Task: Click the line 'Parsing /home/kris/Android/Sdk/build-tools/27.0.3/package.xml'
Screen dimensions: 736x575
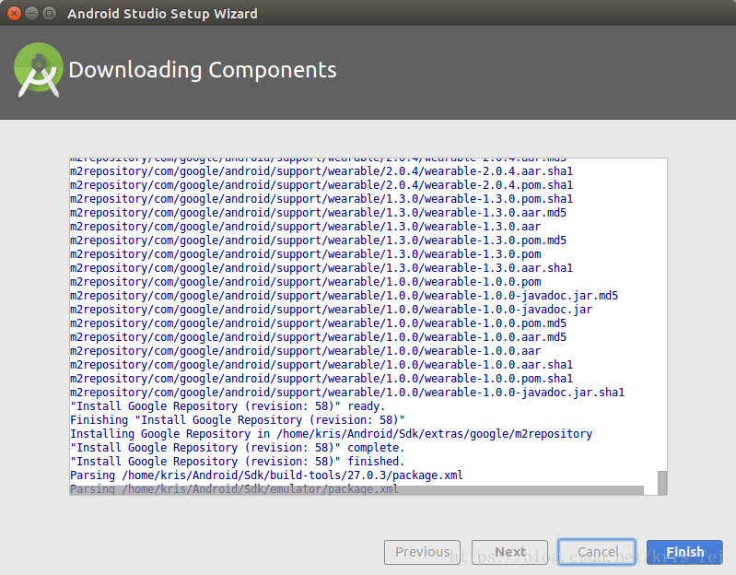Action: pos(266,475)
